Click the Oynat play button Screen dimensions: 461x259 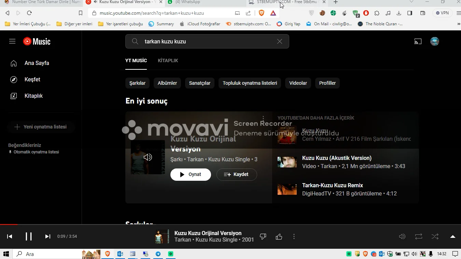click(191, 174)
